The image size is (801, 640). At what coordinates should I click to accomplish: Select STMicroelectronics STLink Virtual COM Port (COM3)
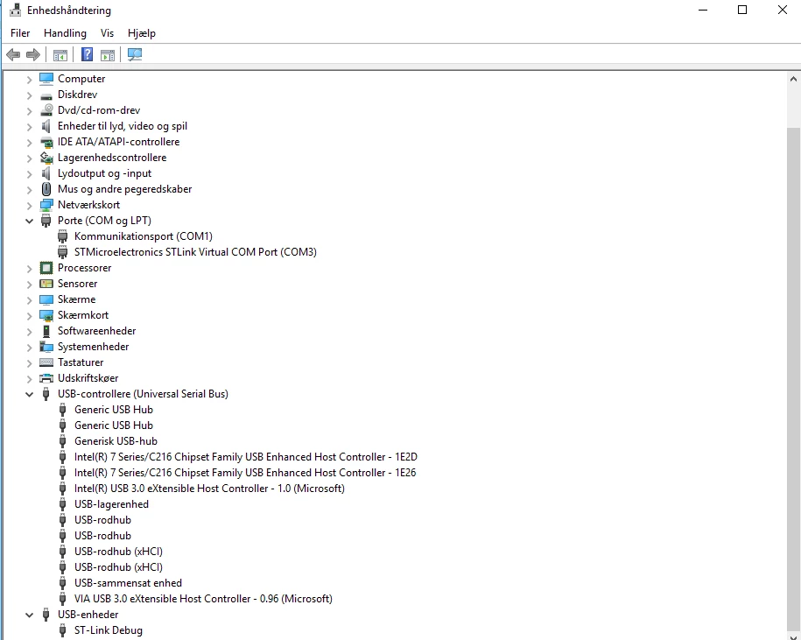click(195, 252)
